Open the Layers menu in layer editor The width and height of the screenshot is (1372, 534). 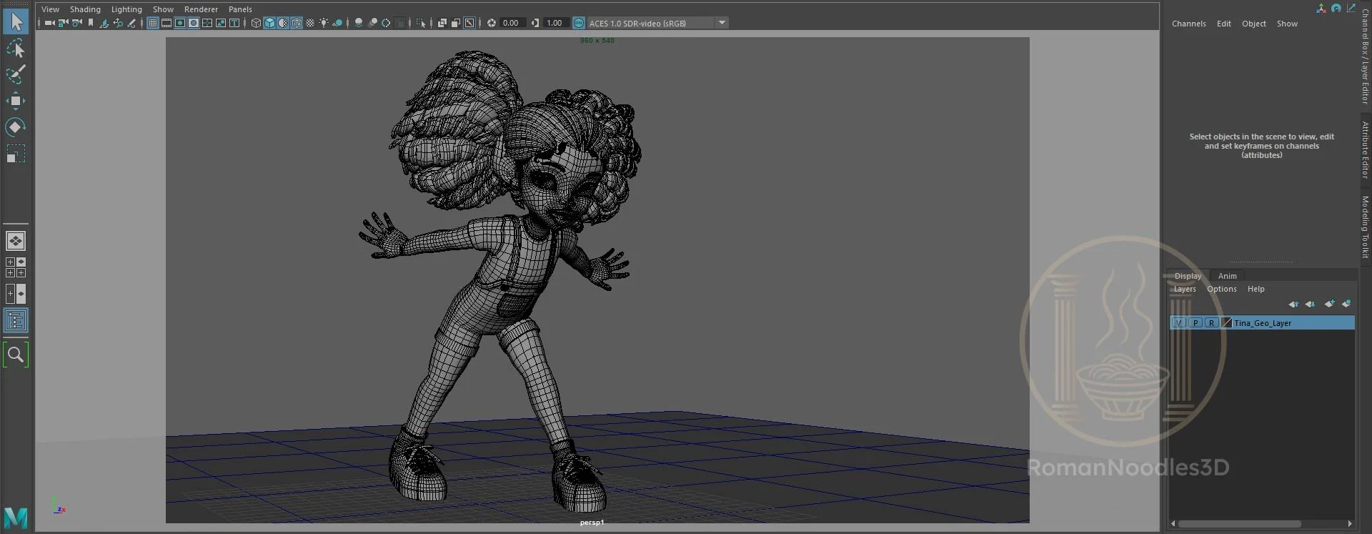point(1185,289)
